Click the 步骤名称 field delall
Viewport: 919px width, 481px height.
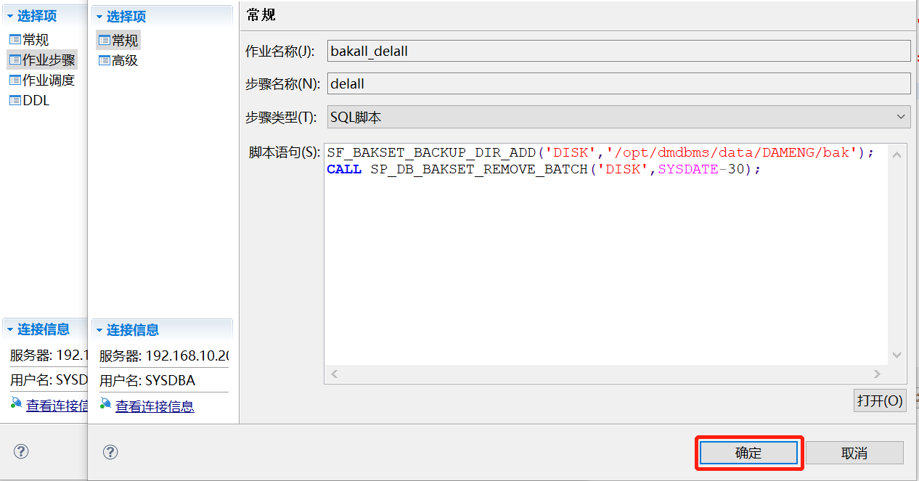click(618, 83)
